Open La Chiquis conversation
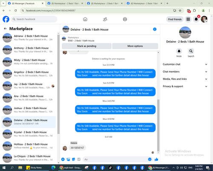Viewport: 213px width, 171px height. click(29, 158)
